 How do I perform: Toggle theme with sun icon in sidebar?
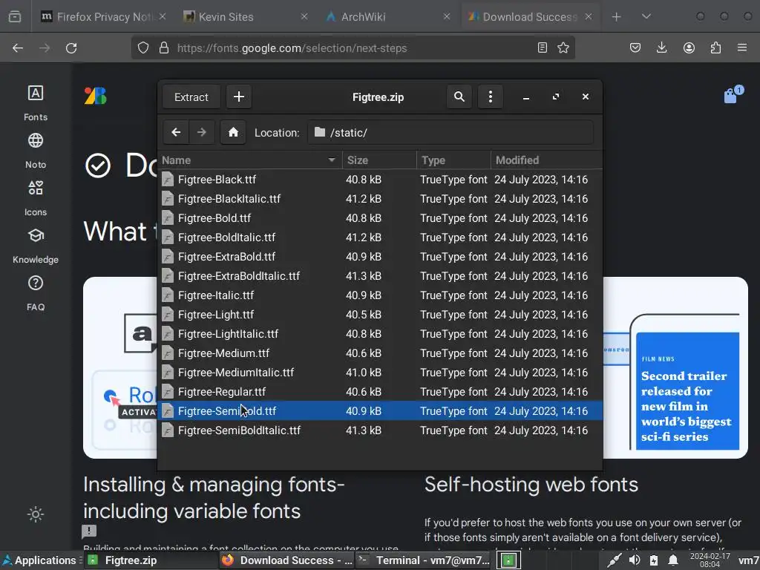click(x=36, y=514)
